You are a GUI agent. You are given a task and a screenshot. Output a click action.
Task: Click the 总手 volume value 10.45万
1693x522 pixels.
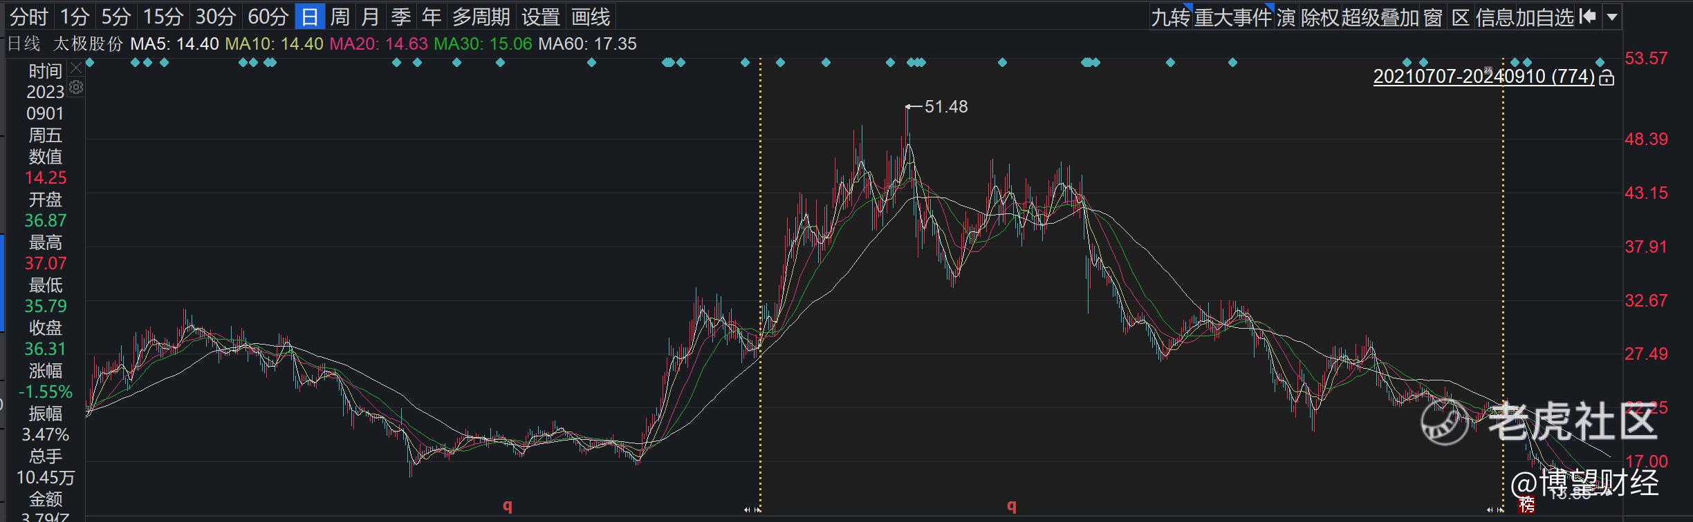46,478
